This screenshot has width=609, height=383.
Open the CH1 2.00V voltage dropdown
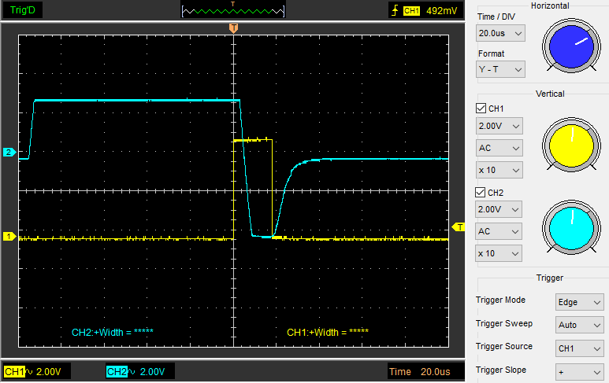[500, 126]
